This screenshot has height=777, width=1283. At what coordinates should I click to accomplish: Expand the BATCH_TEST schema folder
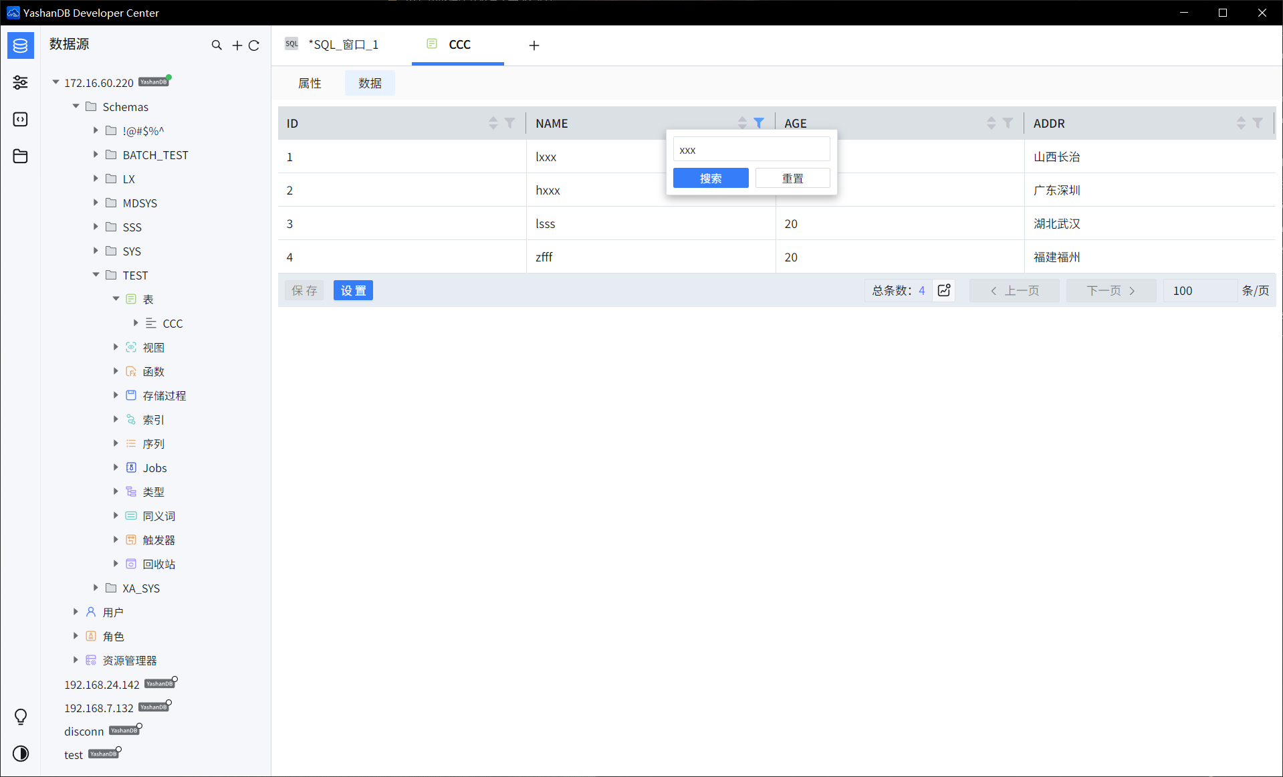pyautogui.click(x=96, y=154)
